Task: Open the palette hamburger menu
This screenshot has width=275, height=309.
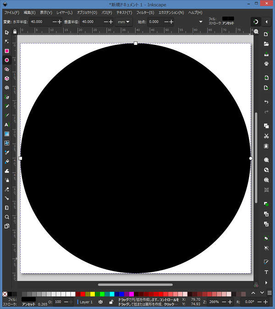Action: [x=269, y=293]
